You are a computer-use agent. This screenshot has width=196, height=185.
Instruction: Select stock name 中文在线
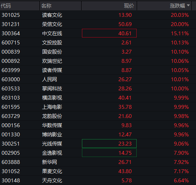(52, 33)
